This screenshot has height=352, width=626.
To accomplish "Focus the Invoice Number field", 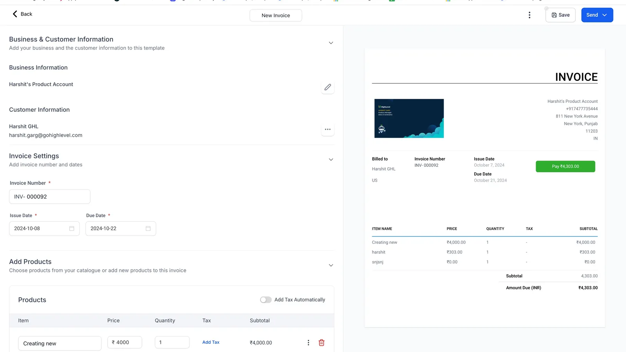I will click(x=50, y=197).
